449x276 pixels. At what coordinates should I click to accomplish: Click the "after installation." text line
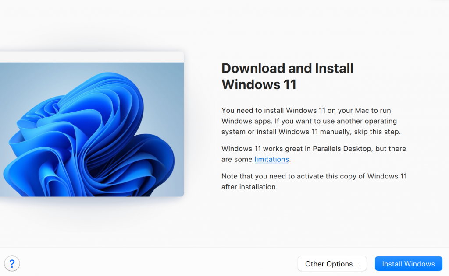[249, 187]
